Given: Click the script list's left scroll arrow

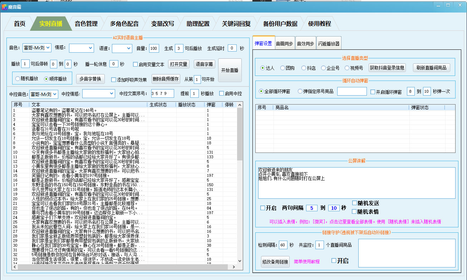Looking at the screenshot, I should click(x=14, y=267).
